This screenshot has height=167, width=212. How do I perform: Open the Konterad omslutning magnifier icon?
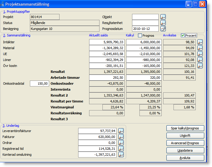pyautogui.click(x=121, y=155)
